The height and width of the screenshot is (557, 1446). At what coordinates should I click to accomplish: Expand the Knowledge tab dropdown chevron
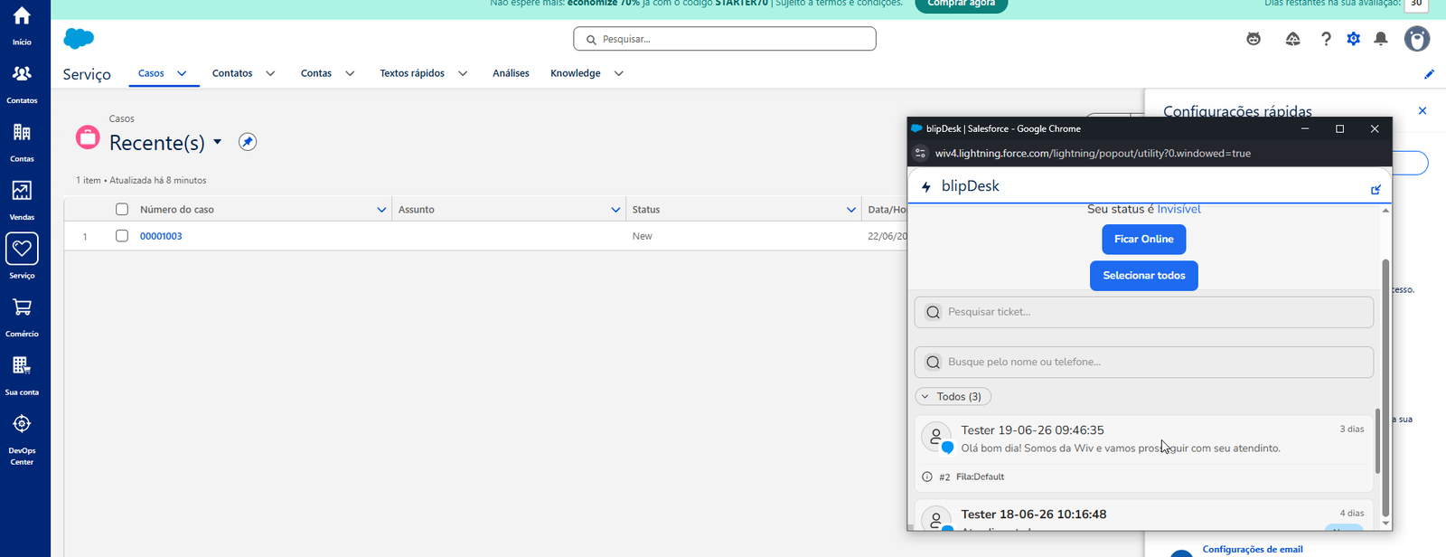coord(619,73)
